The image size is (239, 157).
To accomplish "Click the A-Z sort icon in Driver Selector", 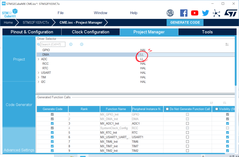I will [227, 44].
